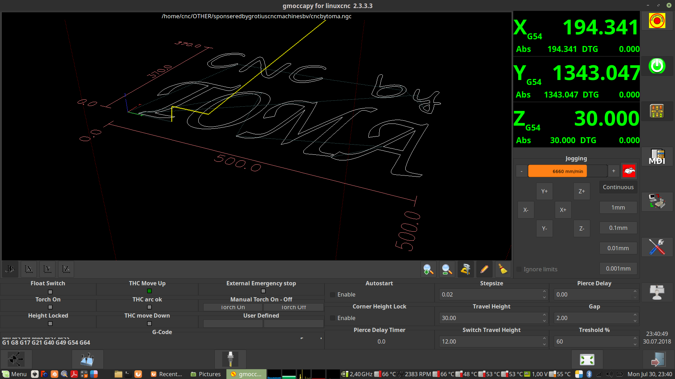Click manual Torch Off button
The image size is (675, 379).
click(294, 307)
